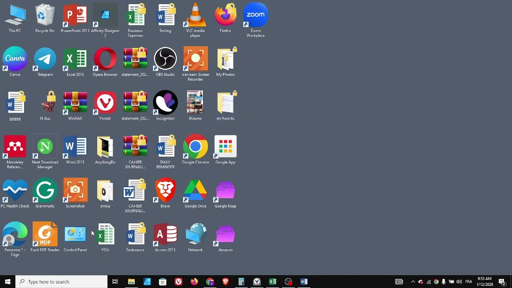The image size is (512, 288).
Task: Select the thisone image thumbnail
Action: (x=195, y=106)
